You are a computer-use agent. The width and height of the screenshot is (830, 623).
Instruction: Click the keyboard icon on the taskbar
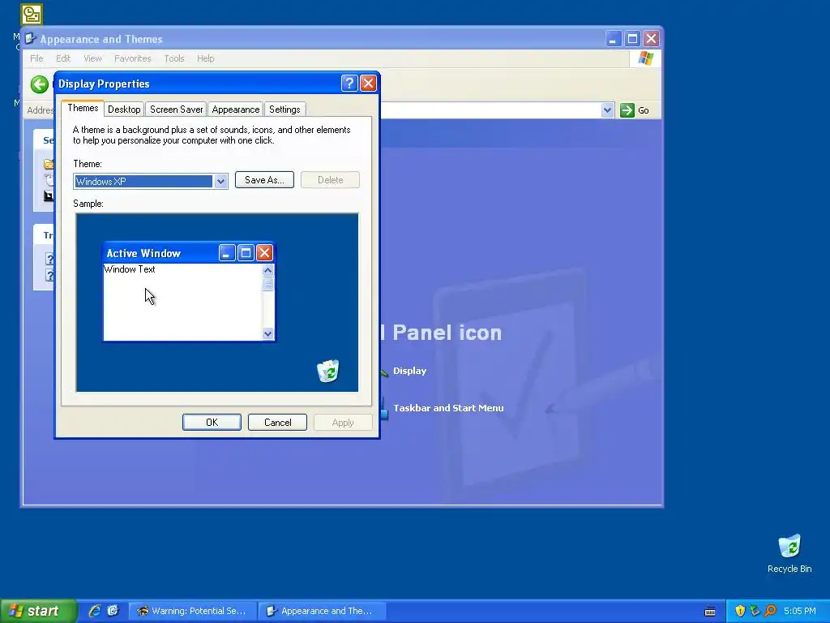click(710, 612)
